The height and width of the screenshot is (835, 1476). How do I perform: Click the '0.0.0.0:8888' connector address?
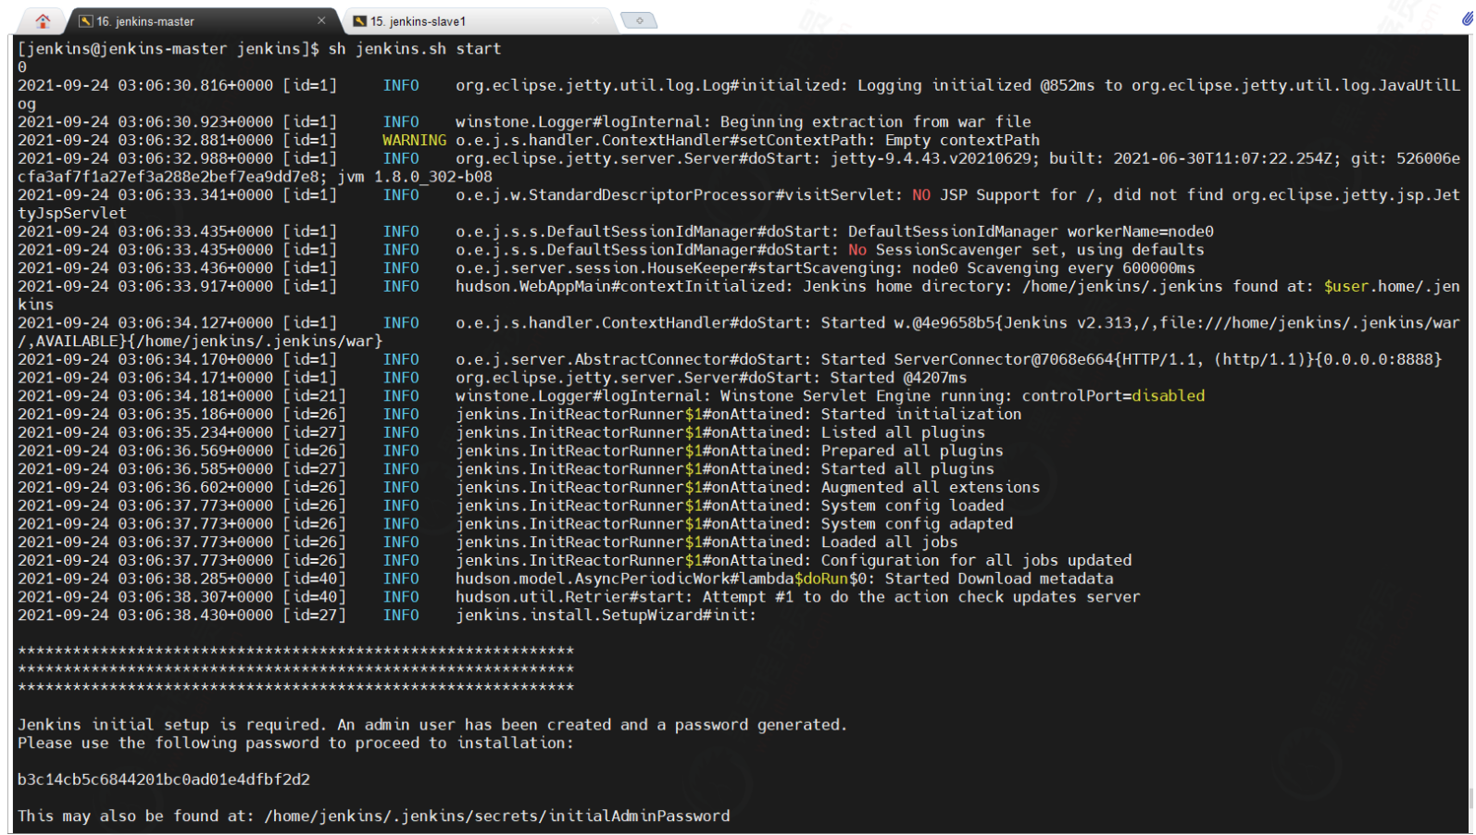click(x=1378, y=359)
